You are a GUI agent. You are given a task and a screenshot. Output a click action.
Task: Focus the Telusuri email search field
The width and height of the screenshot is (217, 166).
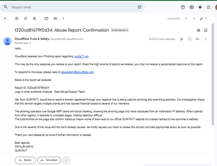coord(72,7)
